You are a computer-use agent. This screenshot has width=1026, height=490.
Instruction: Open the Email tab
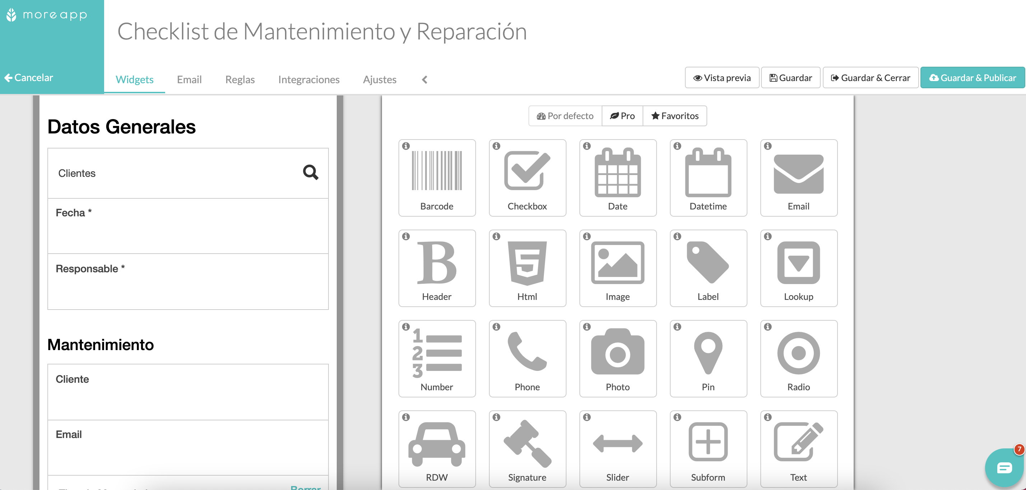click(x=189, y=80)
